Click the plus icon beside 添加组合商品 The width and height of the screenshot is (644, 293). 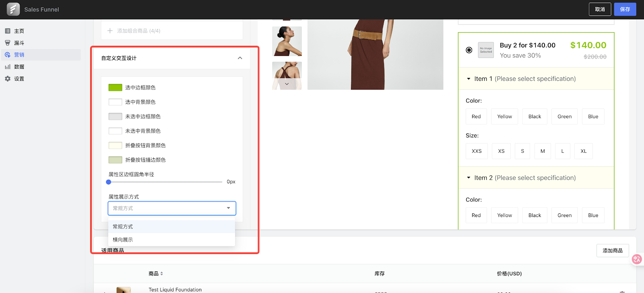(110, 31)
